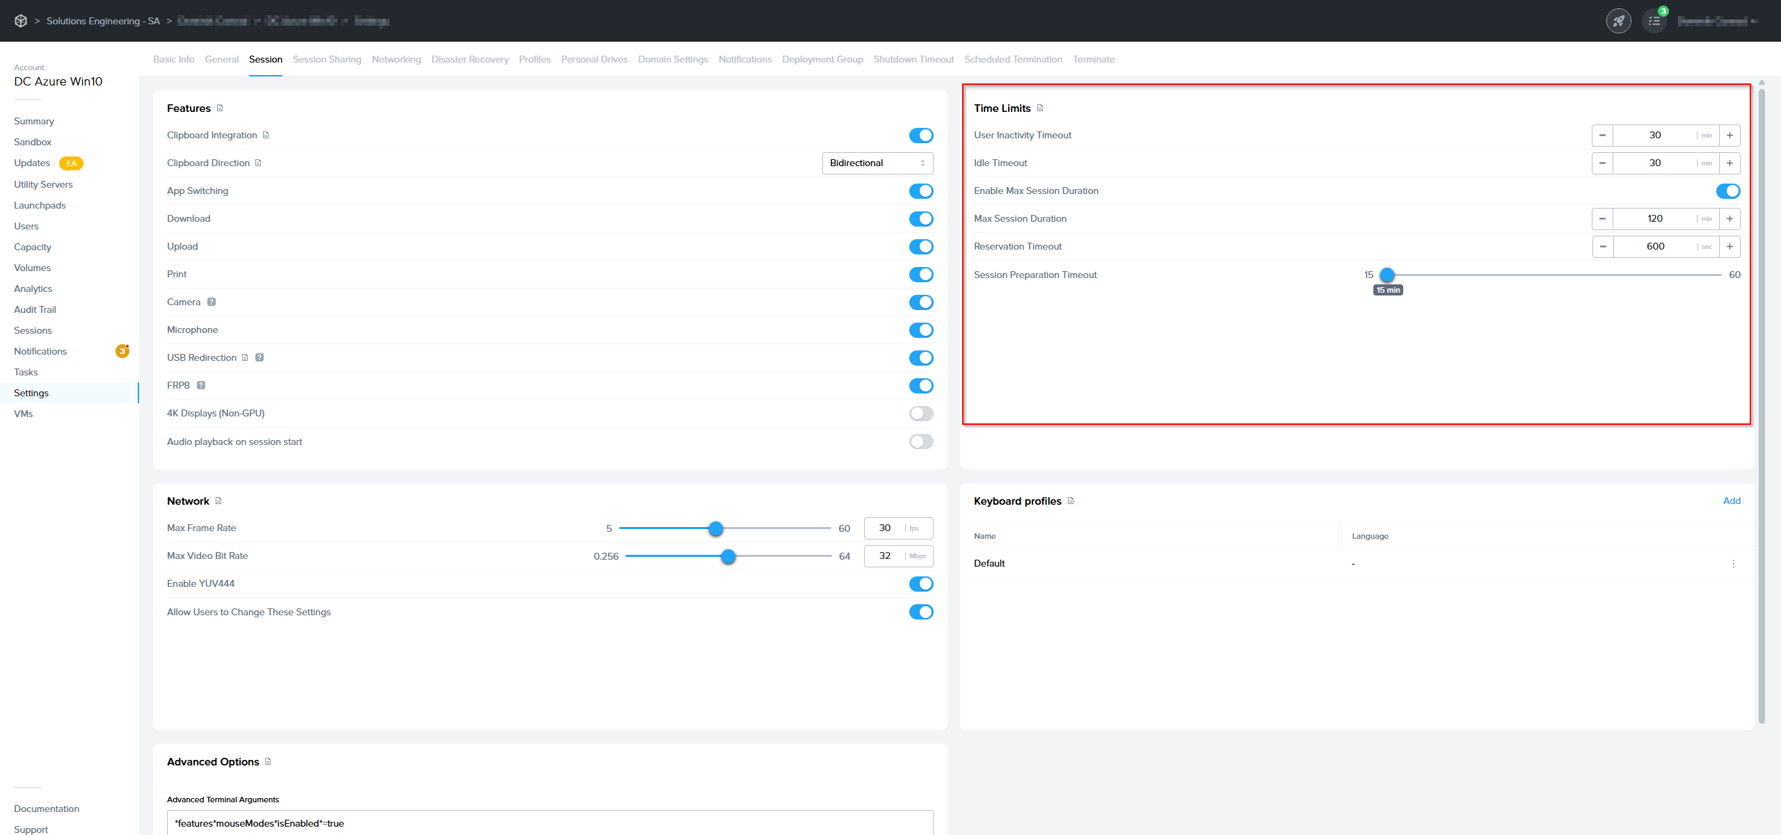
Task: Click the rocket icon in top bar
Action: 1618,21
